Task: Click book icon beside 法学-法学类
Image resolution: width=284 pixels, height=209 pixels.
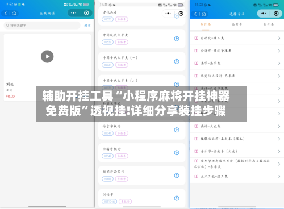Action: click(x=197, y=63)
